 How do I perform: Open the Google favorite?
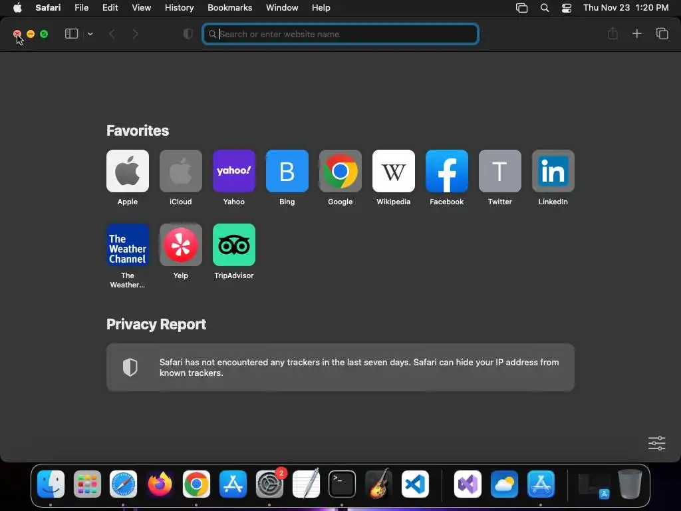pyautogui.click(x=340, y=171)
